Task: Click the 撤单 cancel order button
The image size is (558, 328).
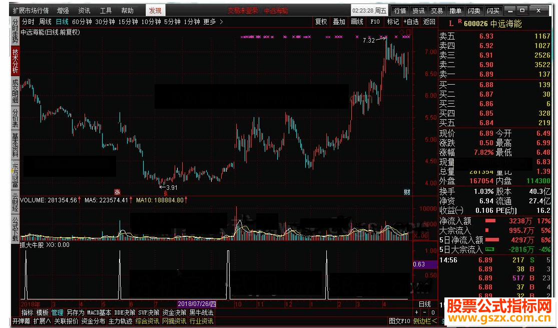Action: 455,11
